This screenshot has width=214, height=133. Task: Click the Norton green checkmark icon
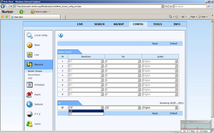tap(21, 12)
